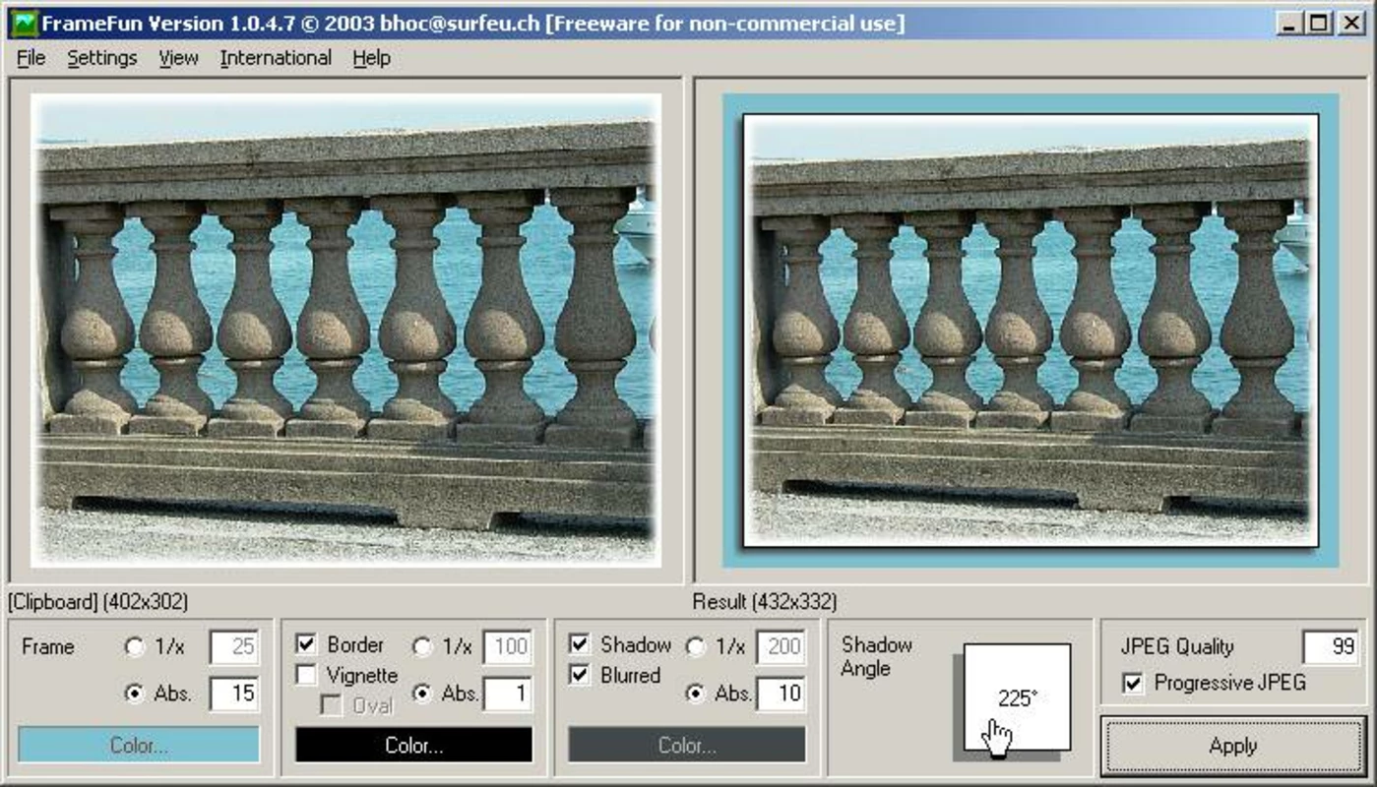Click the Shadow Abs. field showing 10
This screenshot has width=1377, height=787.
coord(782,694)
